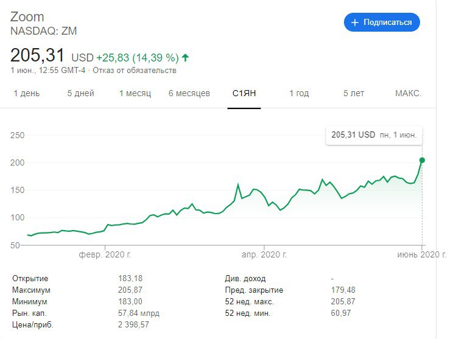456x339 pixels.
Task: Switch to the 1 месяц tab
Action: coord(134,93)
